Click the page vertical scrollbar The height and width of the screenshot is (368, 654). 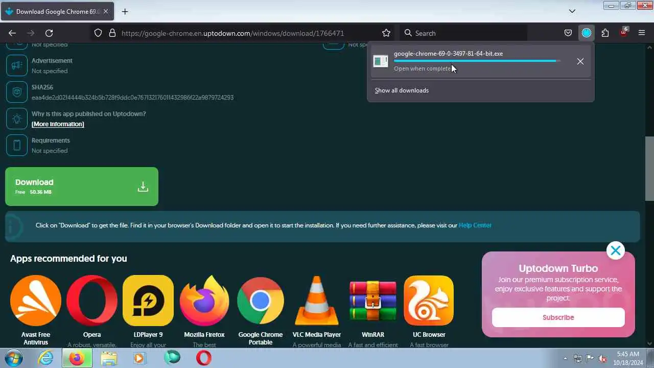[x=650, y=169]
